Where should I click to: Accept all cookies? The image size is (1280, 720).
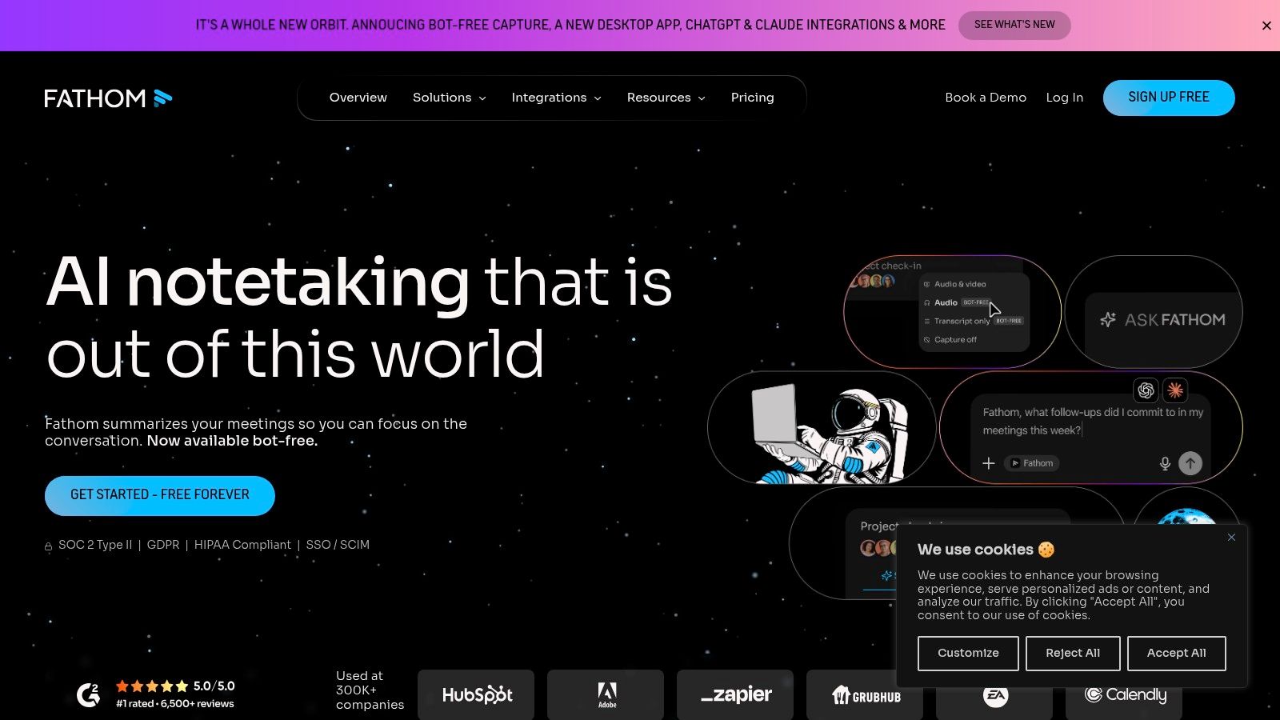click(1177, 654)
